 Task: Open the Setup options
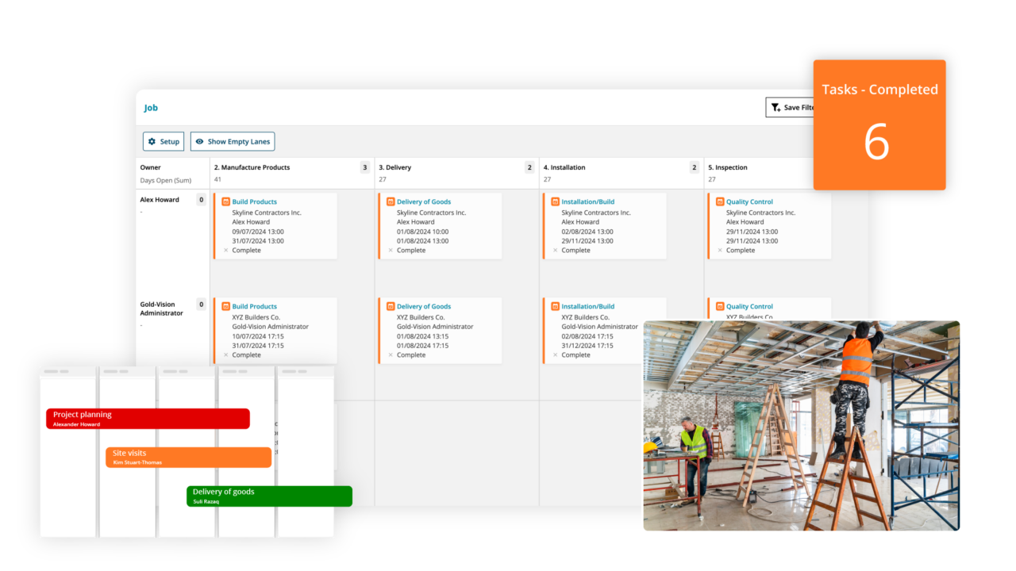click(x=164, y=142)
